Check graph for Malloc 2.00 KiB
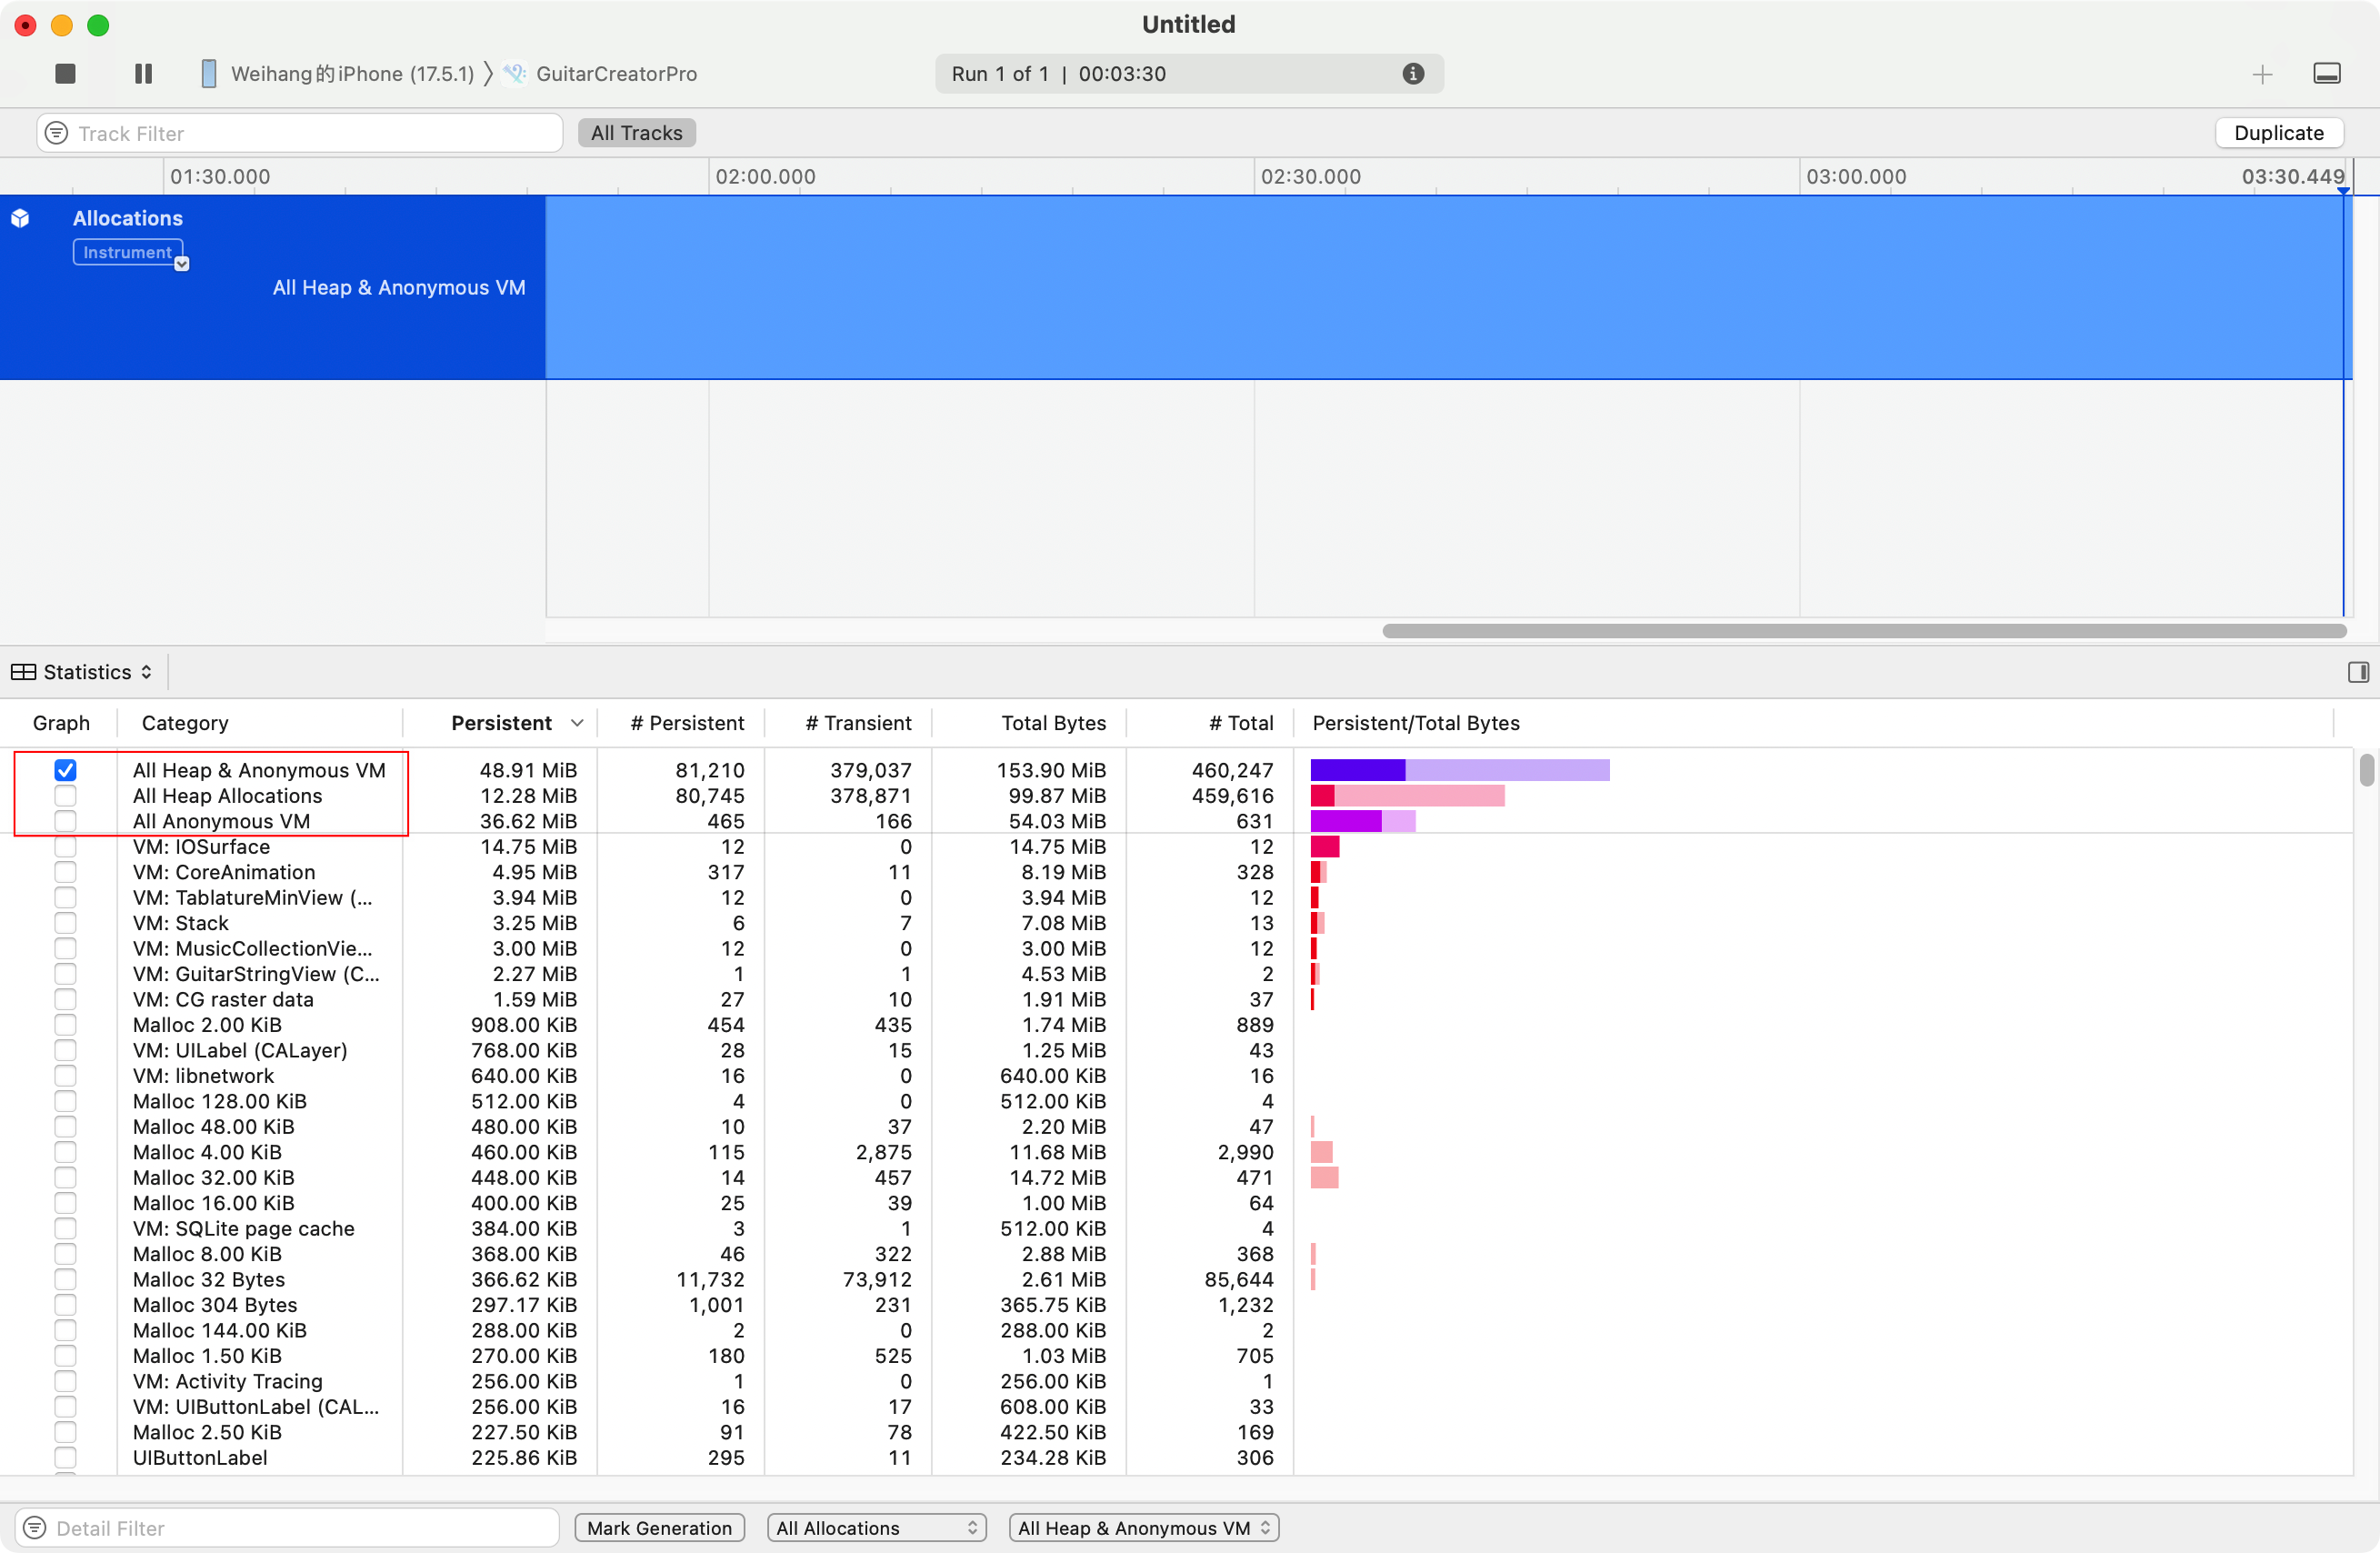Screen dimensions: 2380x1553 tap(65, 1024)
